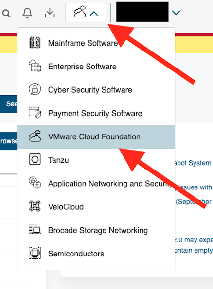Image resolution: width=213 pixels, height=289 pixels.
Task: Click the VMware Cloud Foundation cloud icon
Action: [35, 136]
